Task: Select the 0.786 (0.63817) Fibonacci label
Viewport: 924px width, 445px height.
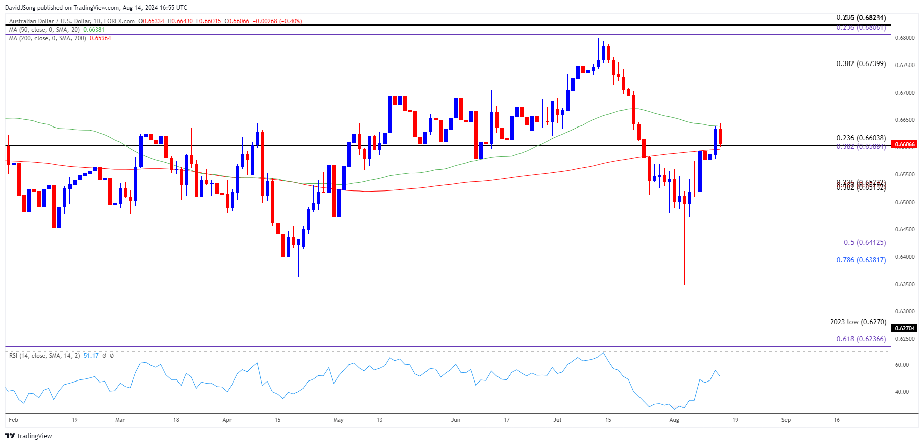Action: 861,260
